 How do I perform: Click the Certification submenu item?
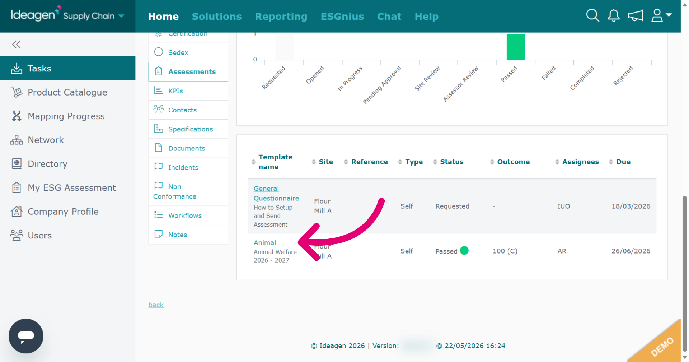click(x=188, y=37)
